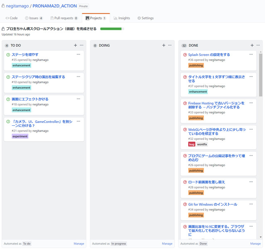Open card menu for issue #10
265x249 pixels.
(x=79, y=77)
